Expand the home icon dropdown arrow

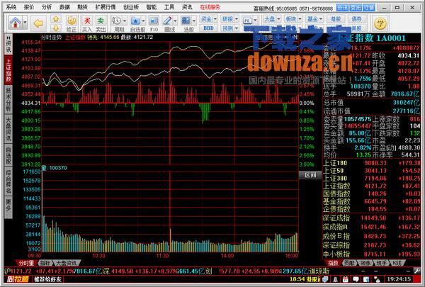(x=25, y=22)
